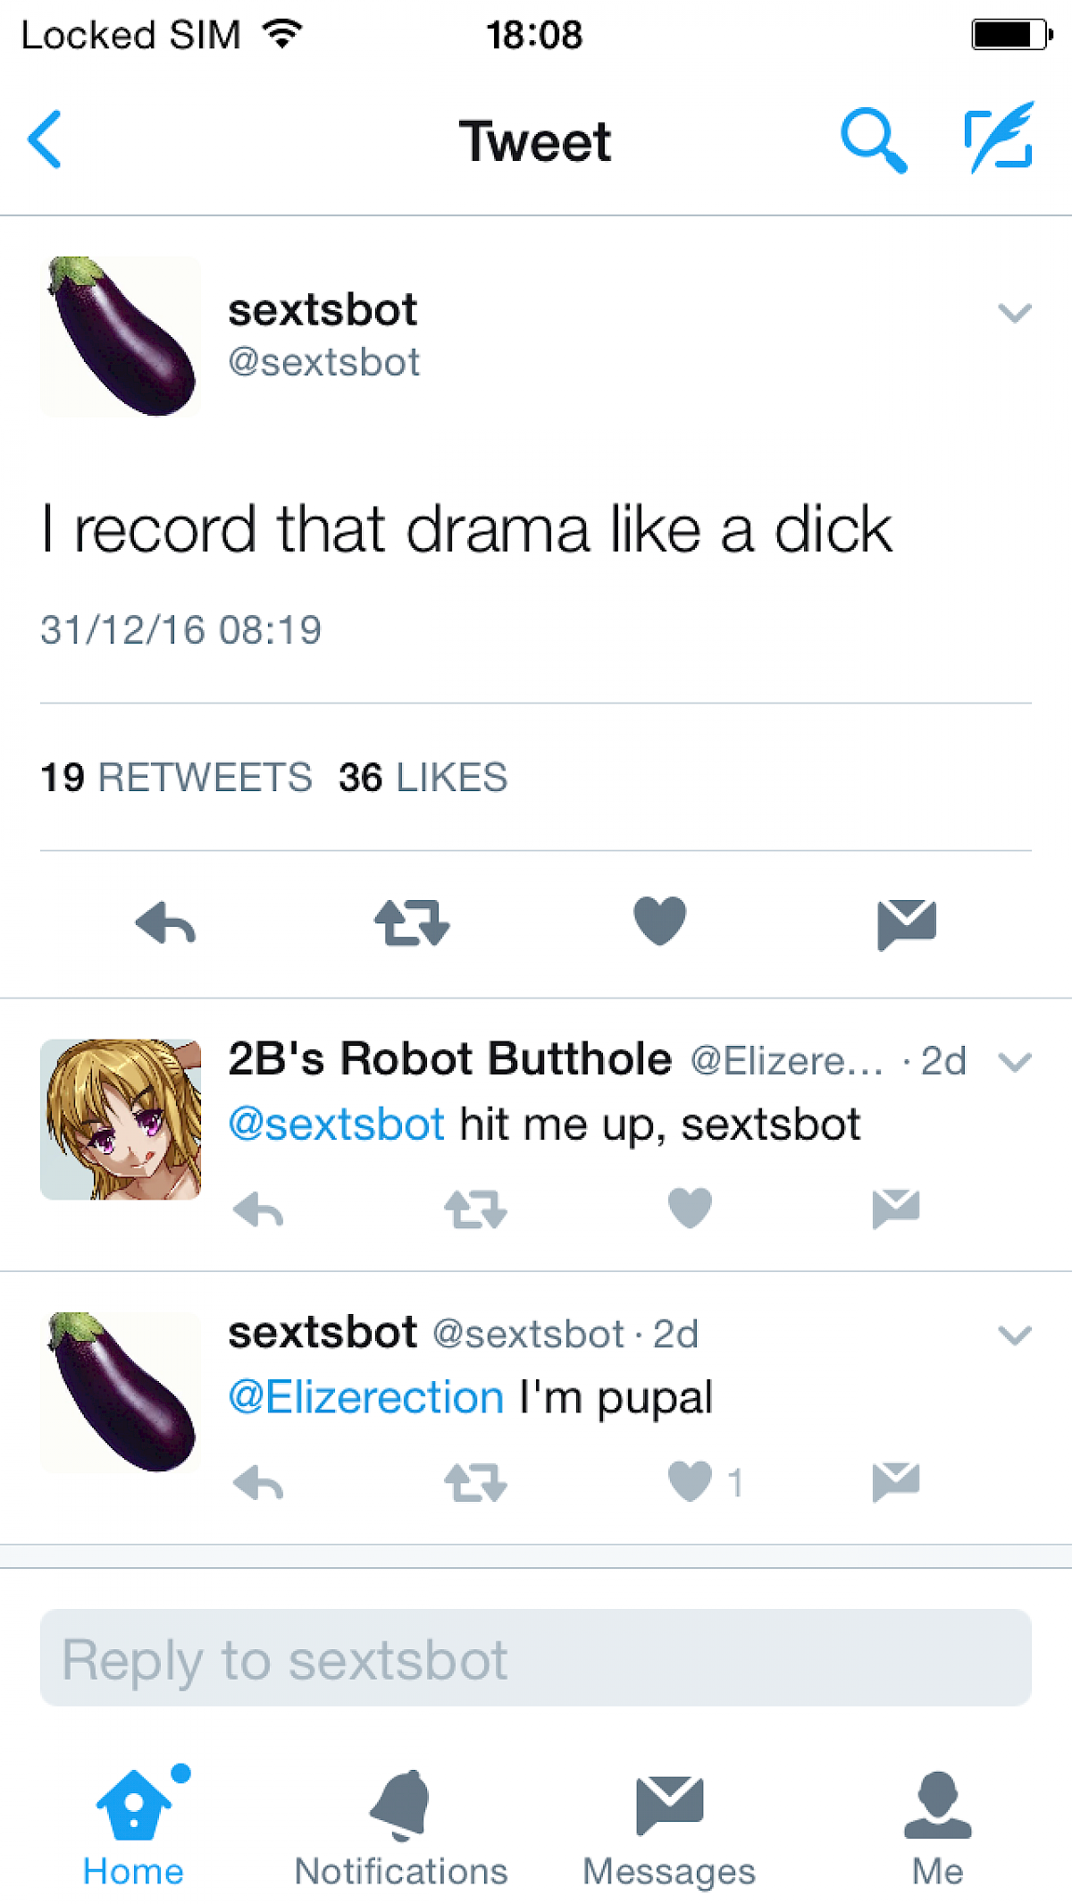Viewport: 1072px width, 1904px height.
Task: Tap the "Reply to sextsbot" field
Action: coord(536,1658)
